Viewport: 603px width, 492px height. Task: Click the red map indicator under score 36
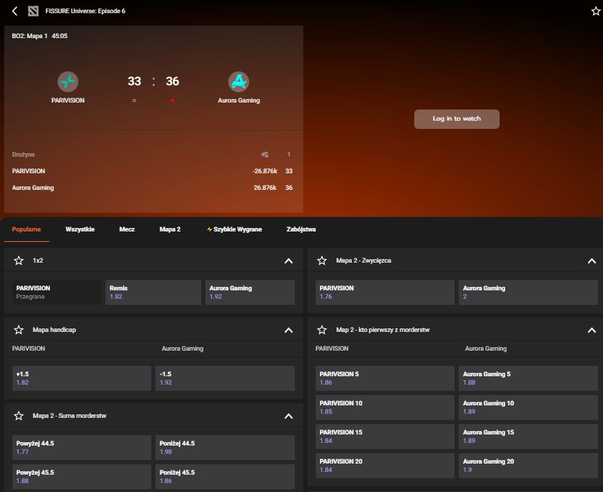pyautogui.click(x=172, y=100)
